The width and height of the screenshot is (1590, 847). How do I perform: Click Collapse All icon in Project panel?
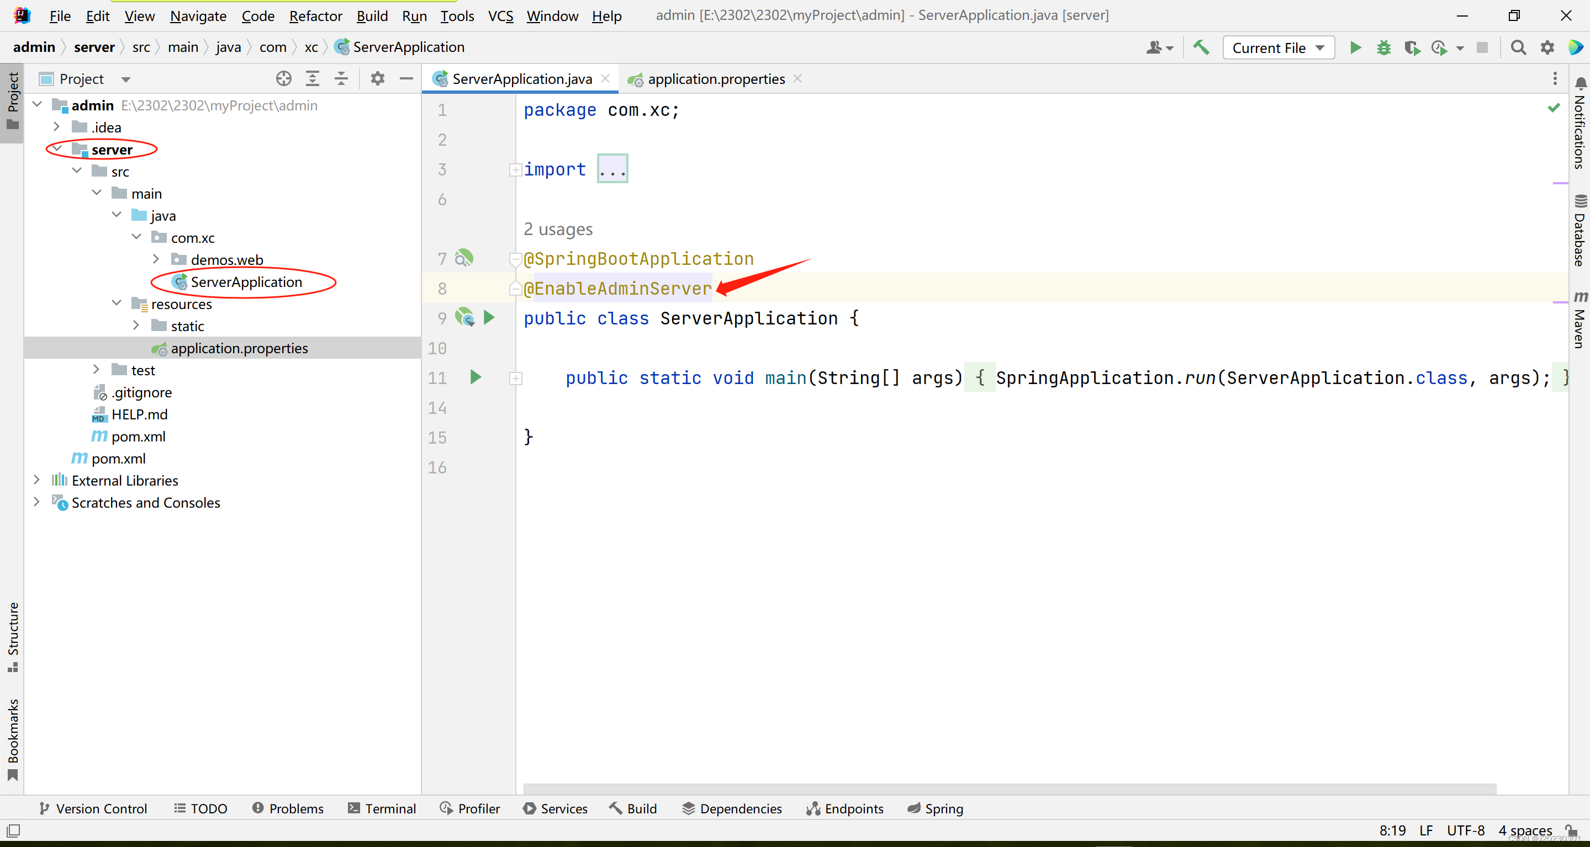coord(341,79)
